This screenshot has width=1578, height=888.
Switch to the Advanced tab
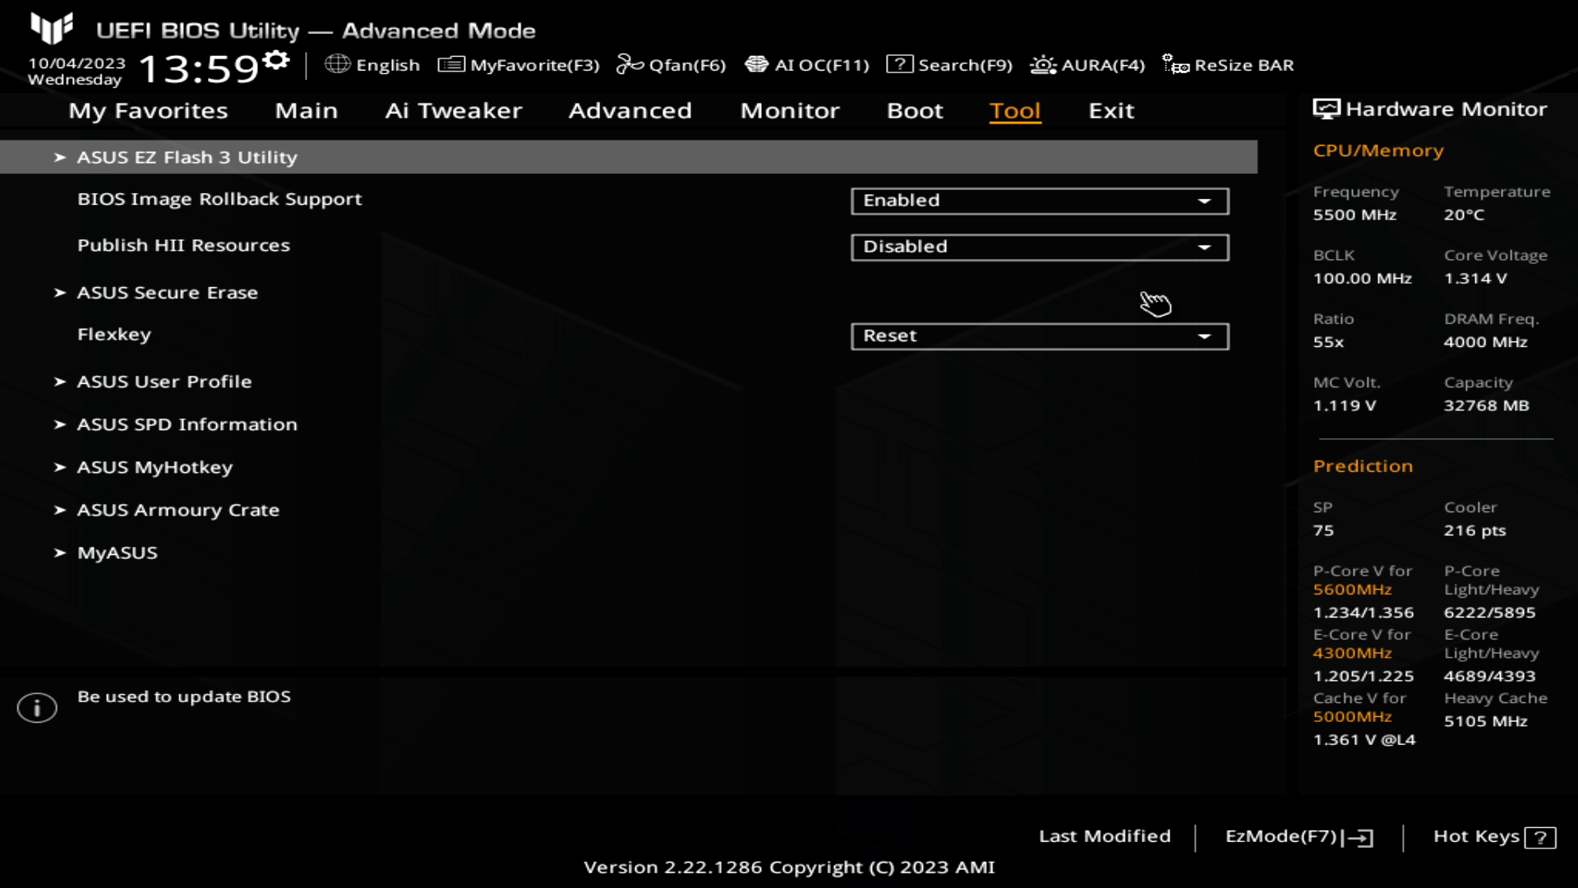click(x=630, y=111)
